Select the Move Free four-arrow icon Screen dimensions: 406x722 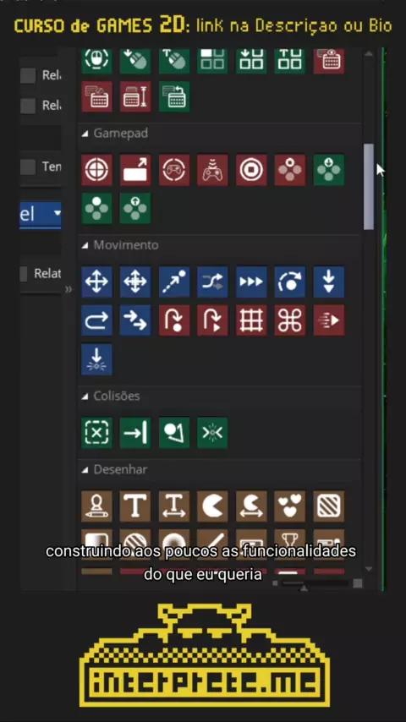(x=96, y=282)
